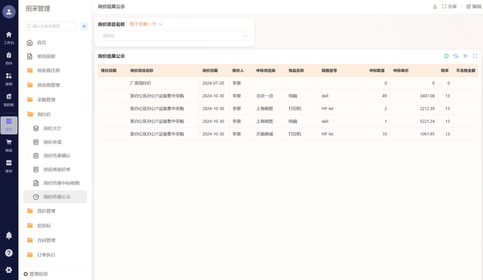
Task: Open the 请选择 project name dropdown
Action: click(x=174, y=36)
